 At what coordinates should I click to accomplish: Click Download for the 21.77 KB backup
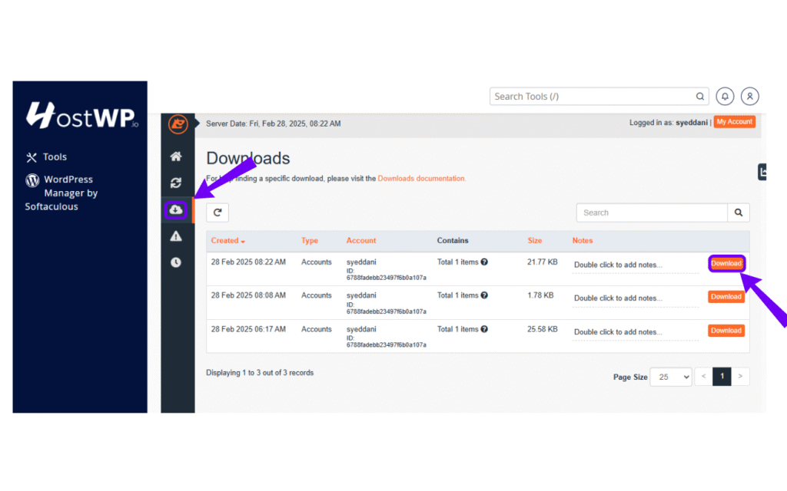click(x=726, y=263)
